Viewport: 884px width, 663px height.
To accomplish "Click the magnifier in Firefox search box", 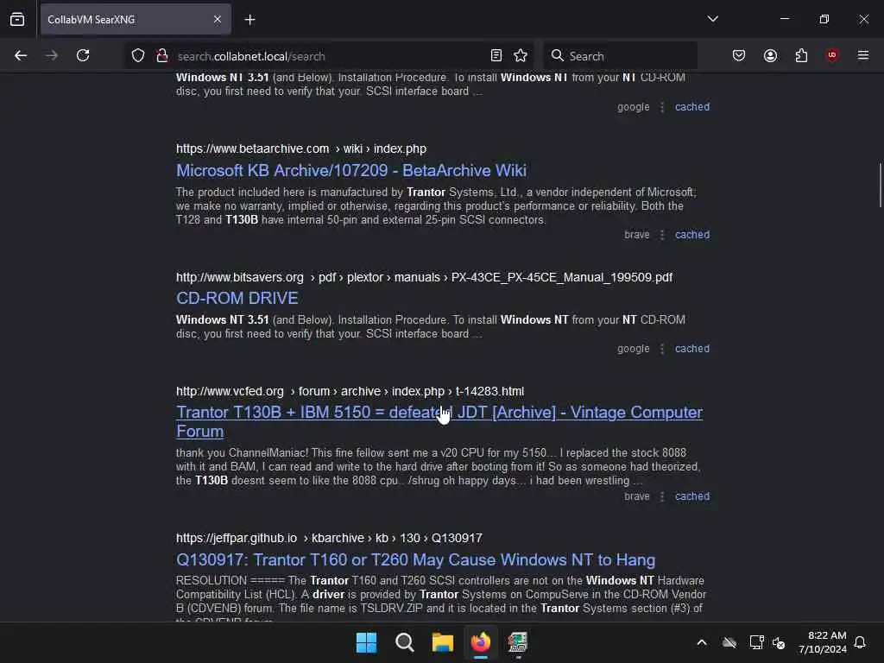I will (557, 55).
